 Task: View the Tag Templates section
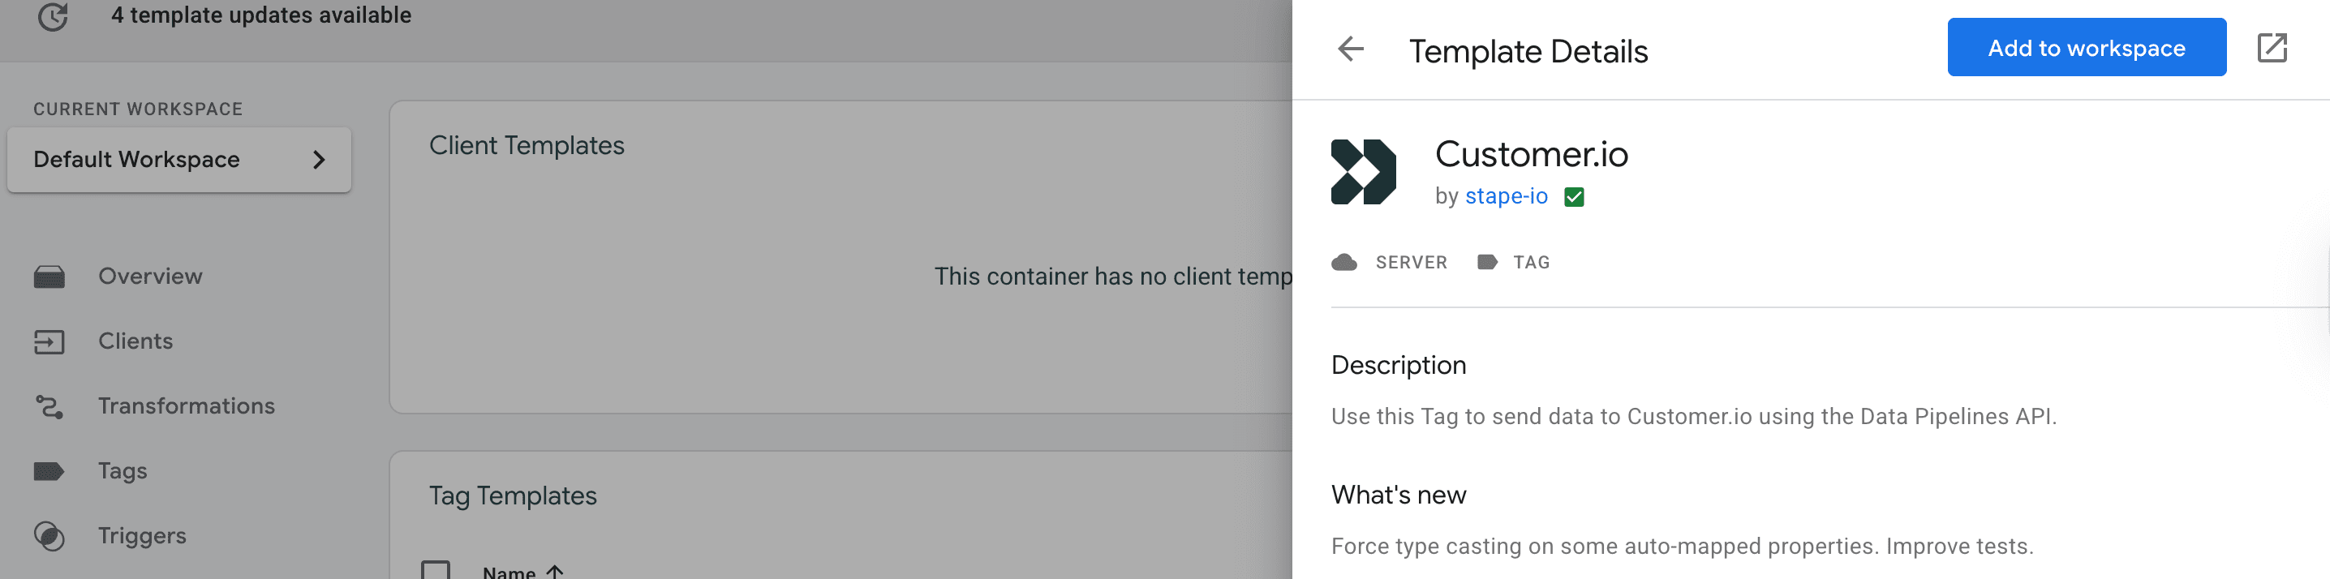click(x=513, y=495)
